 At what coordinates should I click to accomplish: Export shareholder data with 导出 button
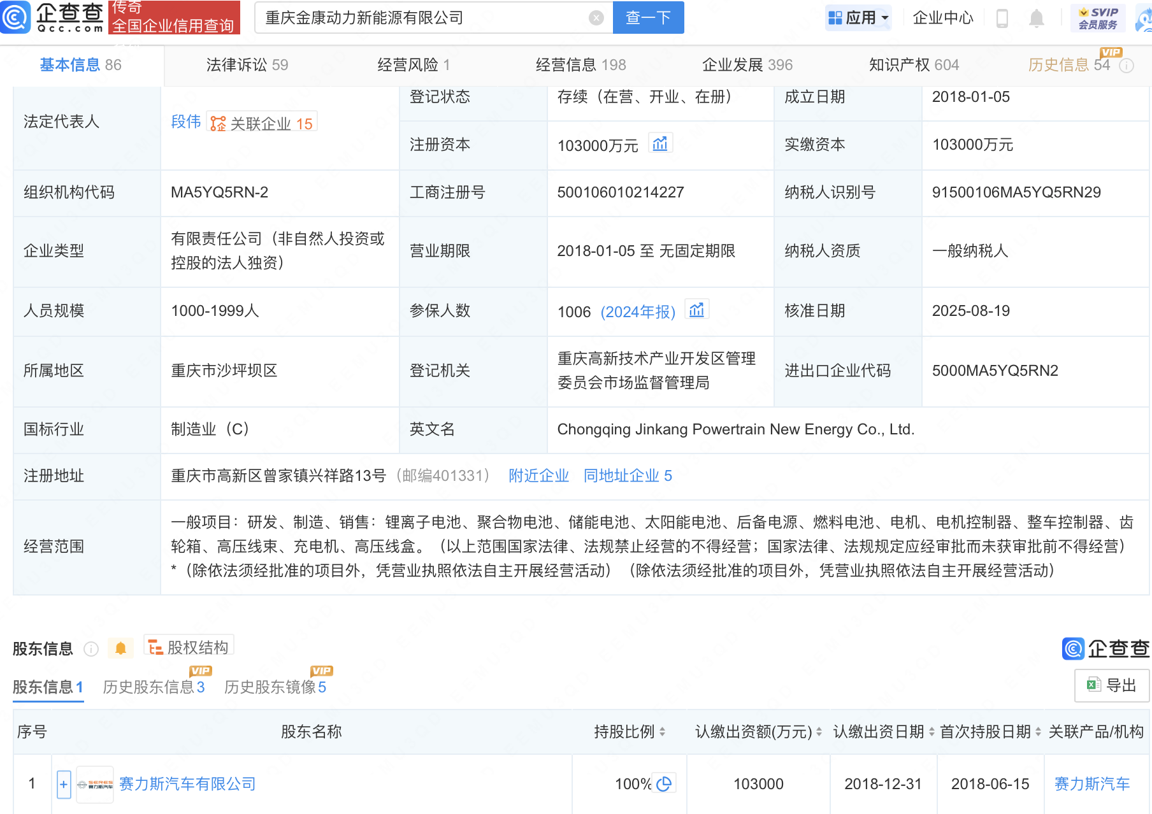tap(1112, 685)
